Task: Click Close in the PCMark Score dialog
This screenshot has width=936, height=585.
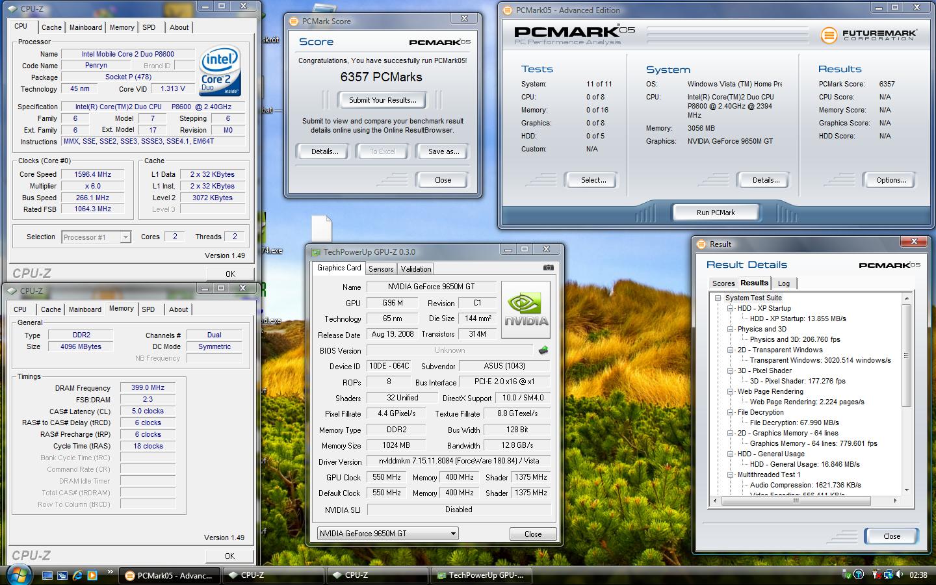Action: pos(443,180)
